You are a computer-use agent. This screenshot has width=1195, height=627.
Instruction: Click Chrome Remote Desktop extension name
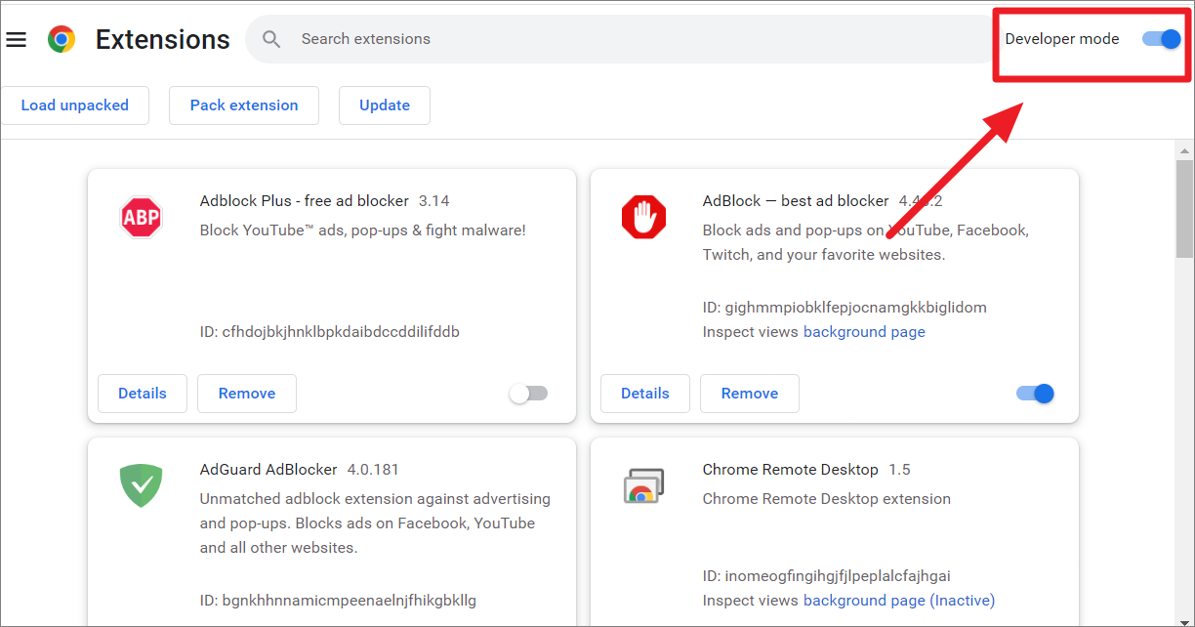pos(791,470)
